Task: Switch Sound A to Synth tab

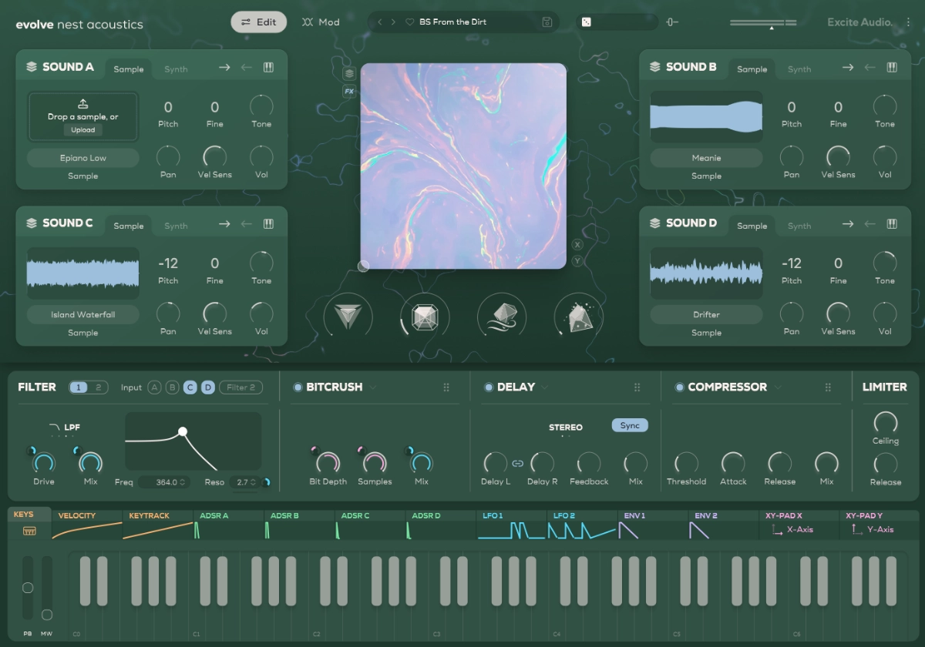Action: tap(176, 69)
